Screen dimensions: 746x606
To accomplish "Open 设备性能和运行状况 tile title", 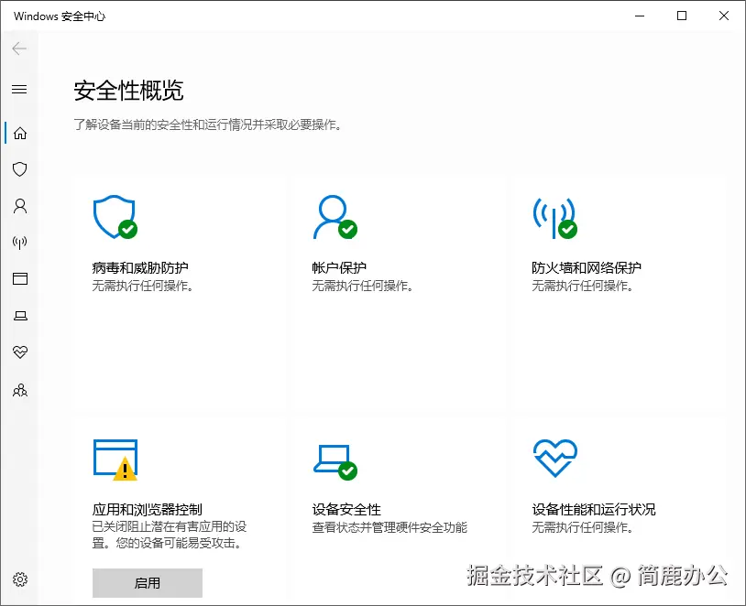I will pos(594,510).
